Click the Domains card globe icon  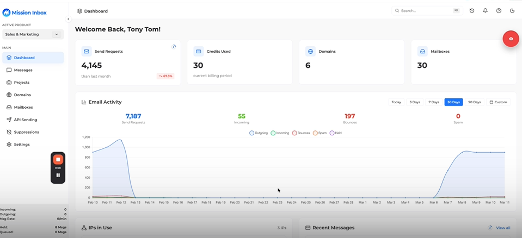tap(311, 52)
